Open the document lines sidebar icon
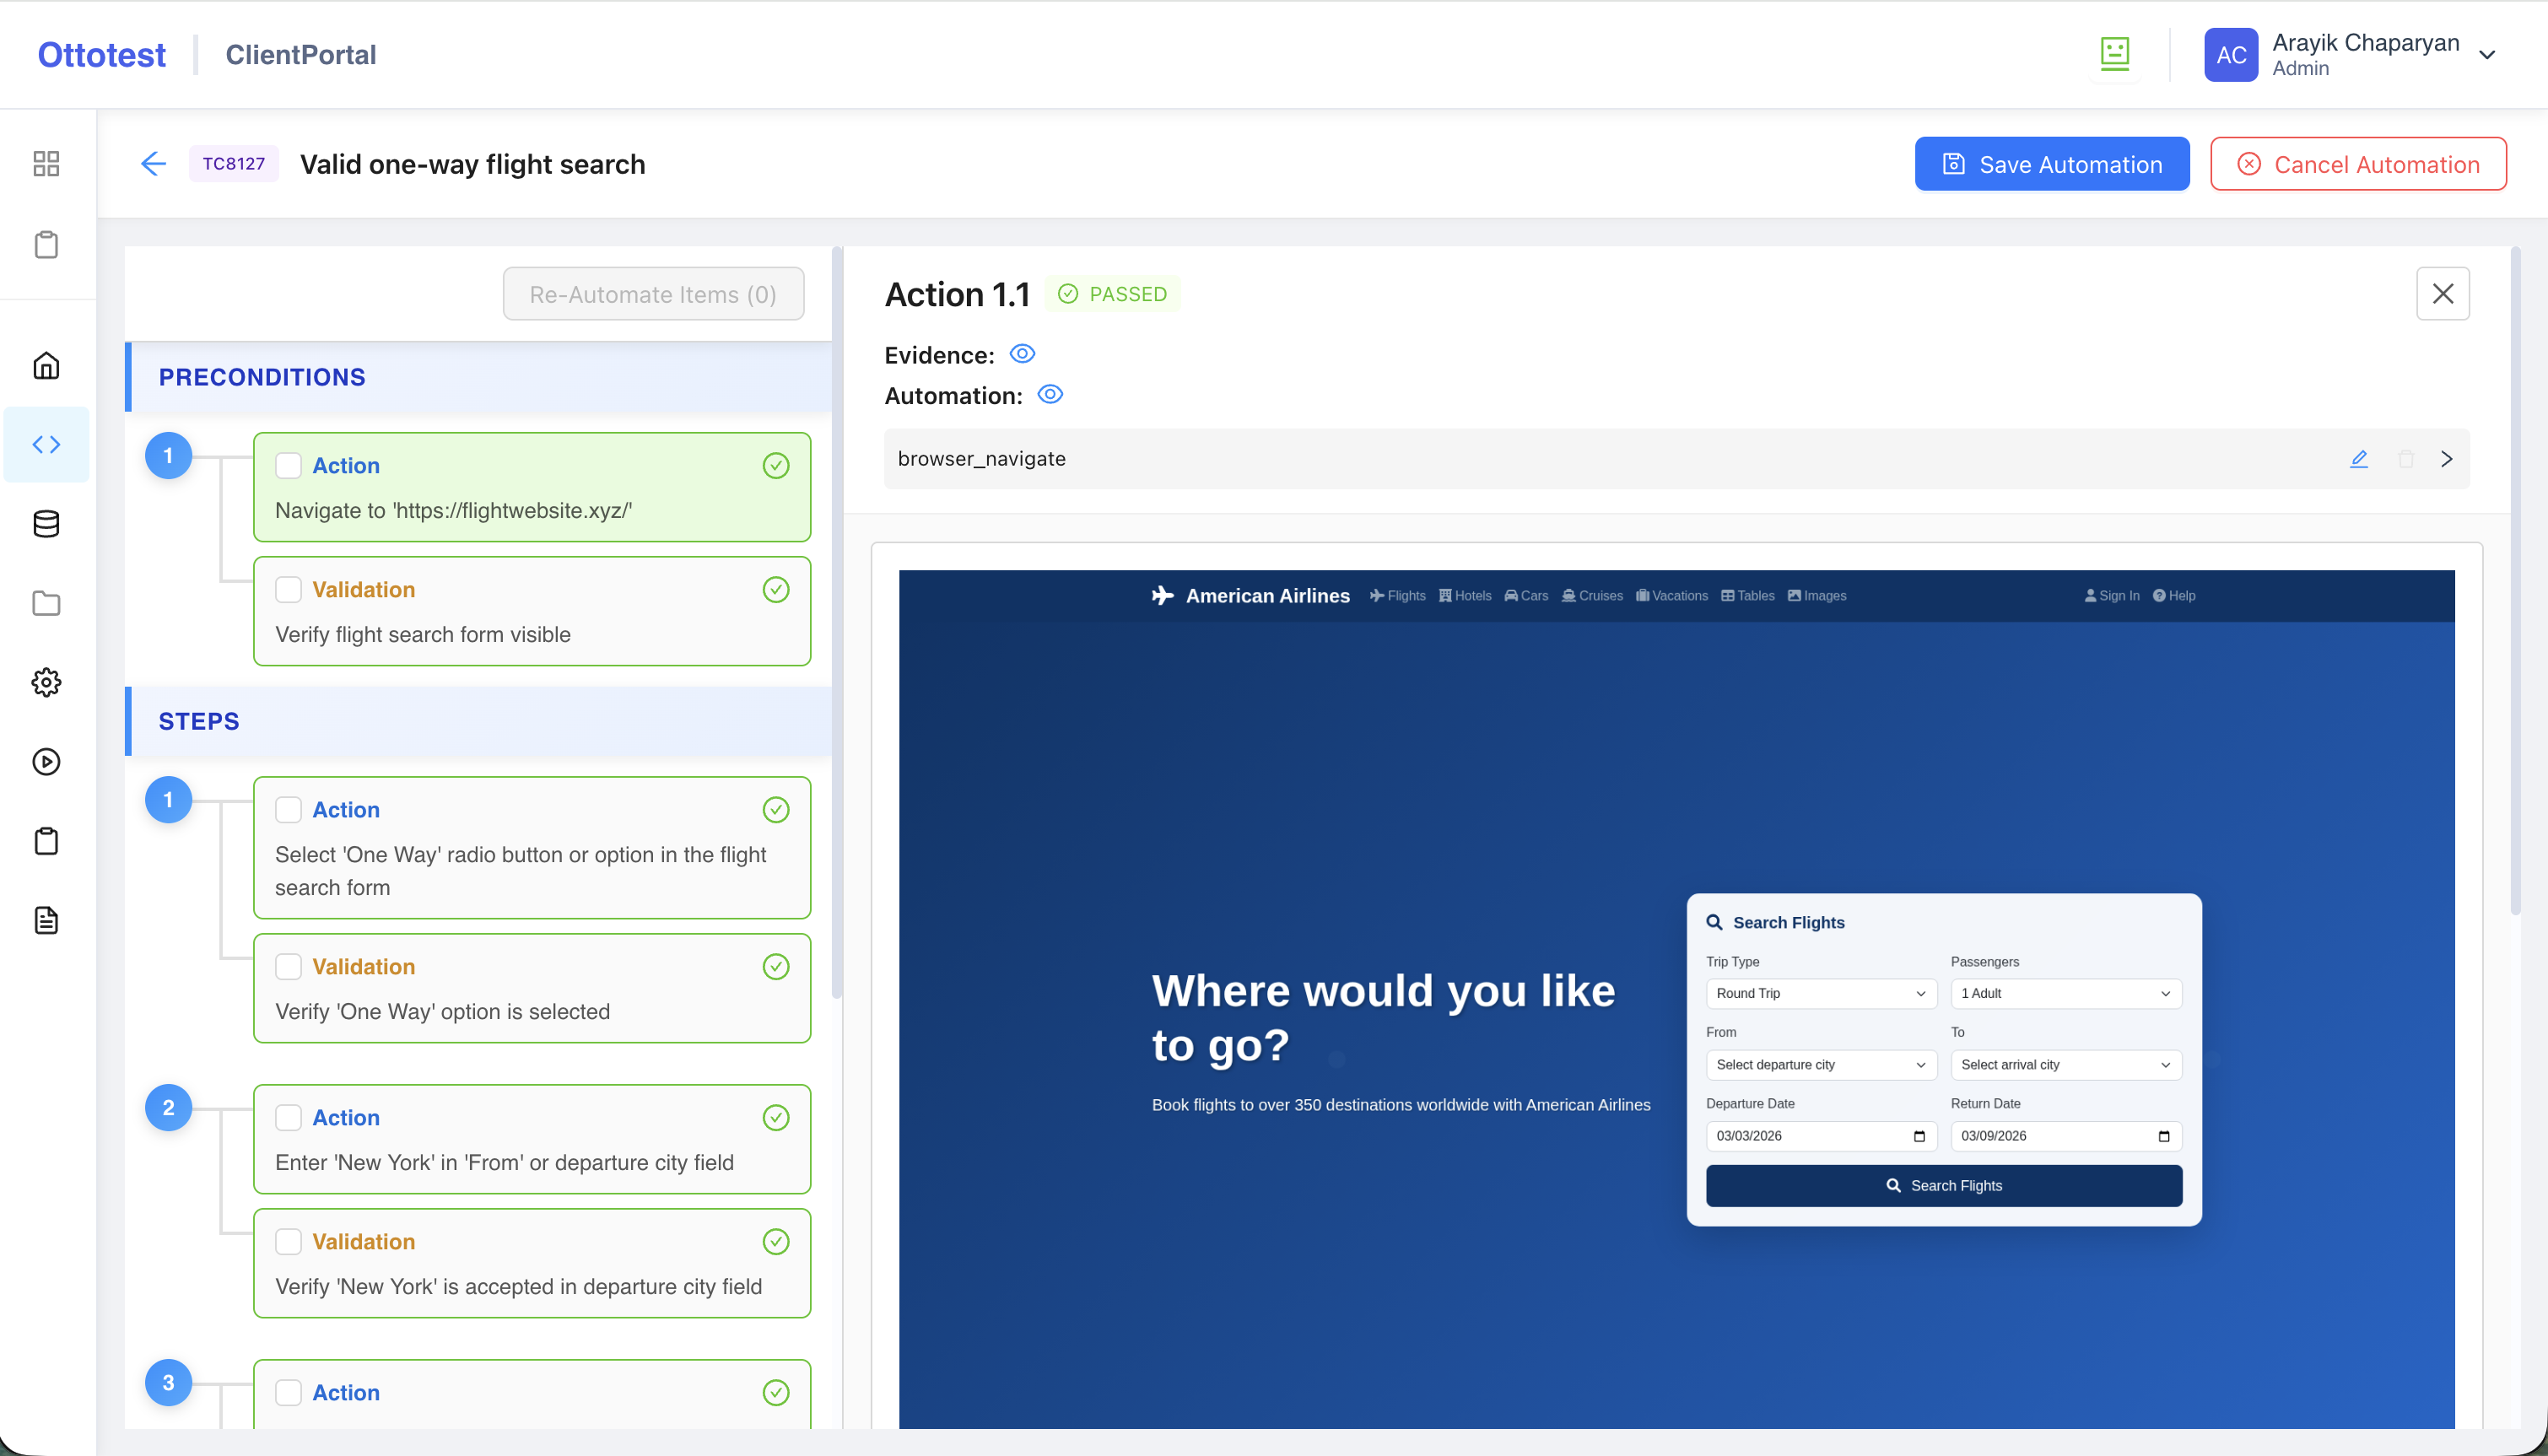Viewport: 2548px width, 1456px height. pos(46,920)
